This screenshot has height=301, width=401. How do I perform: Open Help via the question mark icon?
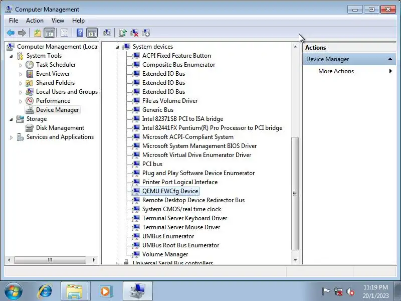pos(80,33)
